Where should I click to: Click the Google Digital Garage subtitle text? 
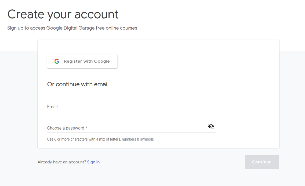pyautogui.click(x=72, y=28)
